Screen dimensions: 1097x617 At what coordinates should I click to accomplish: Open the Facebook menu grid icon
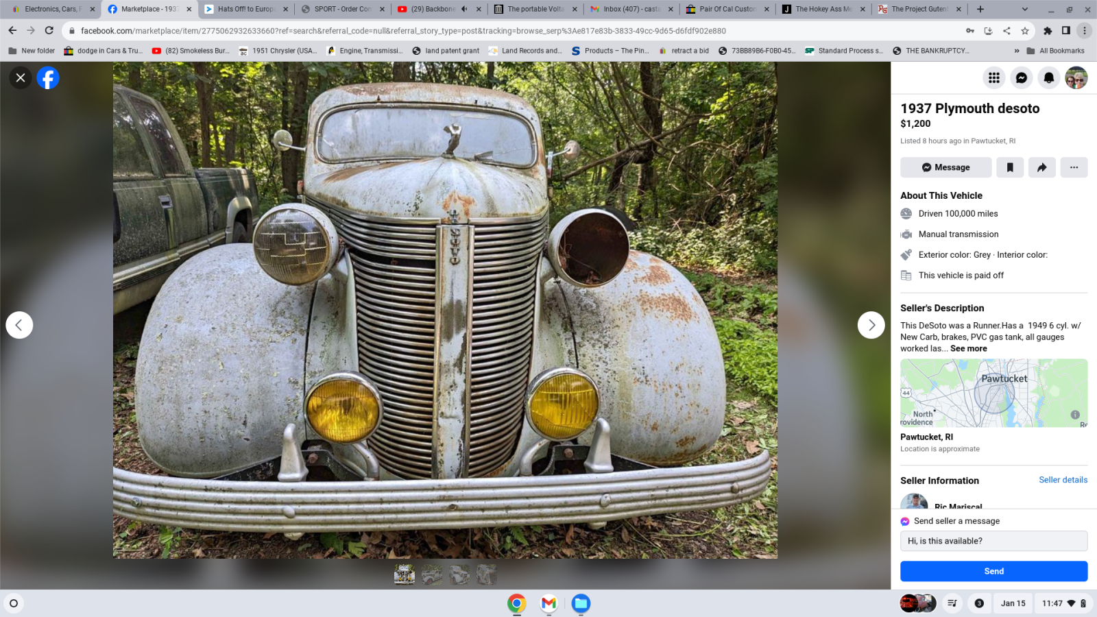pos(993,78)
